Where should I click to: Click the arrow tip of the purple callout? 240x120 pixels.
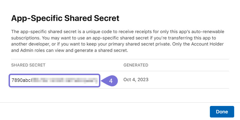(x=101, y=81)
